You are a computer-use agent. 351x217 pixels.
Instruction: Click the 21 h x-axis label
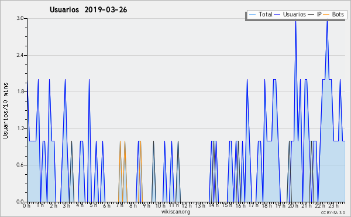coord(307,206)
